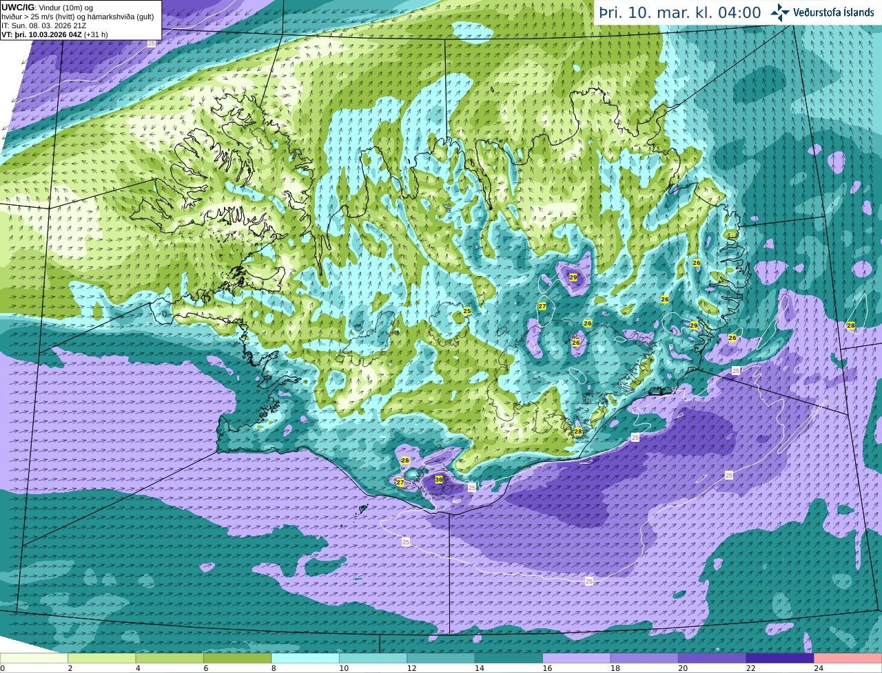Image resolution: width=882 pixels, height=673 pixels.
Task: Pick the 12–14 m/s teal legend swatch
Action: 441,658
